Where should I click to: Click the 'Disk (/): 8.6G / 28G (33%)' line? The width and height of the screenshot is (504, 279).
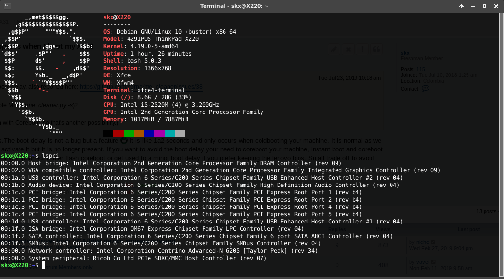point(148,97)
